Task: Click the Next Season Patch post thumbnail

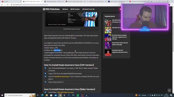Action: click(108, 45)
